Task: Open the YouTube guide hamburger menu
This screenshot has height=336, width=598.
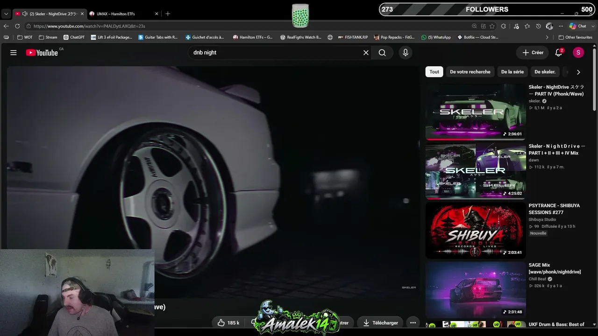Action: pos(14,53)
